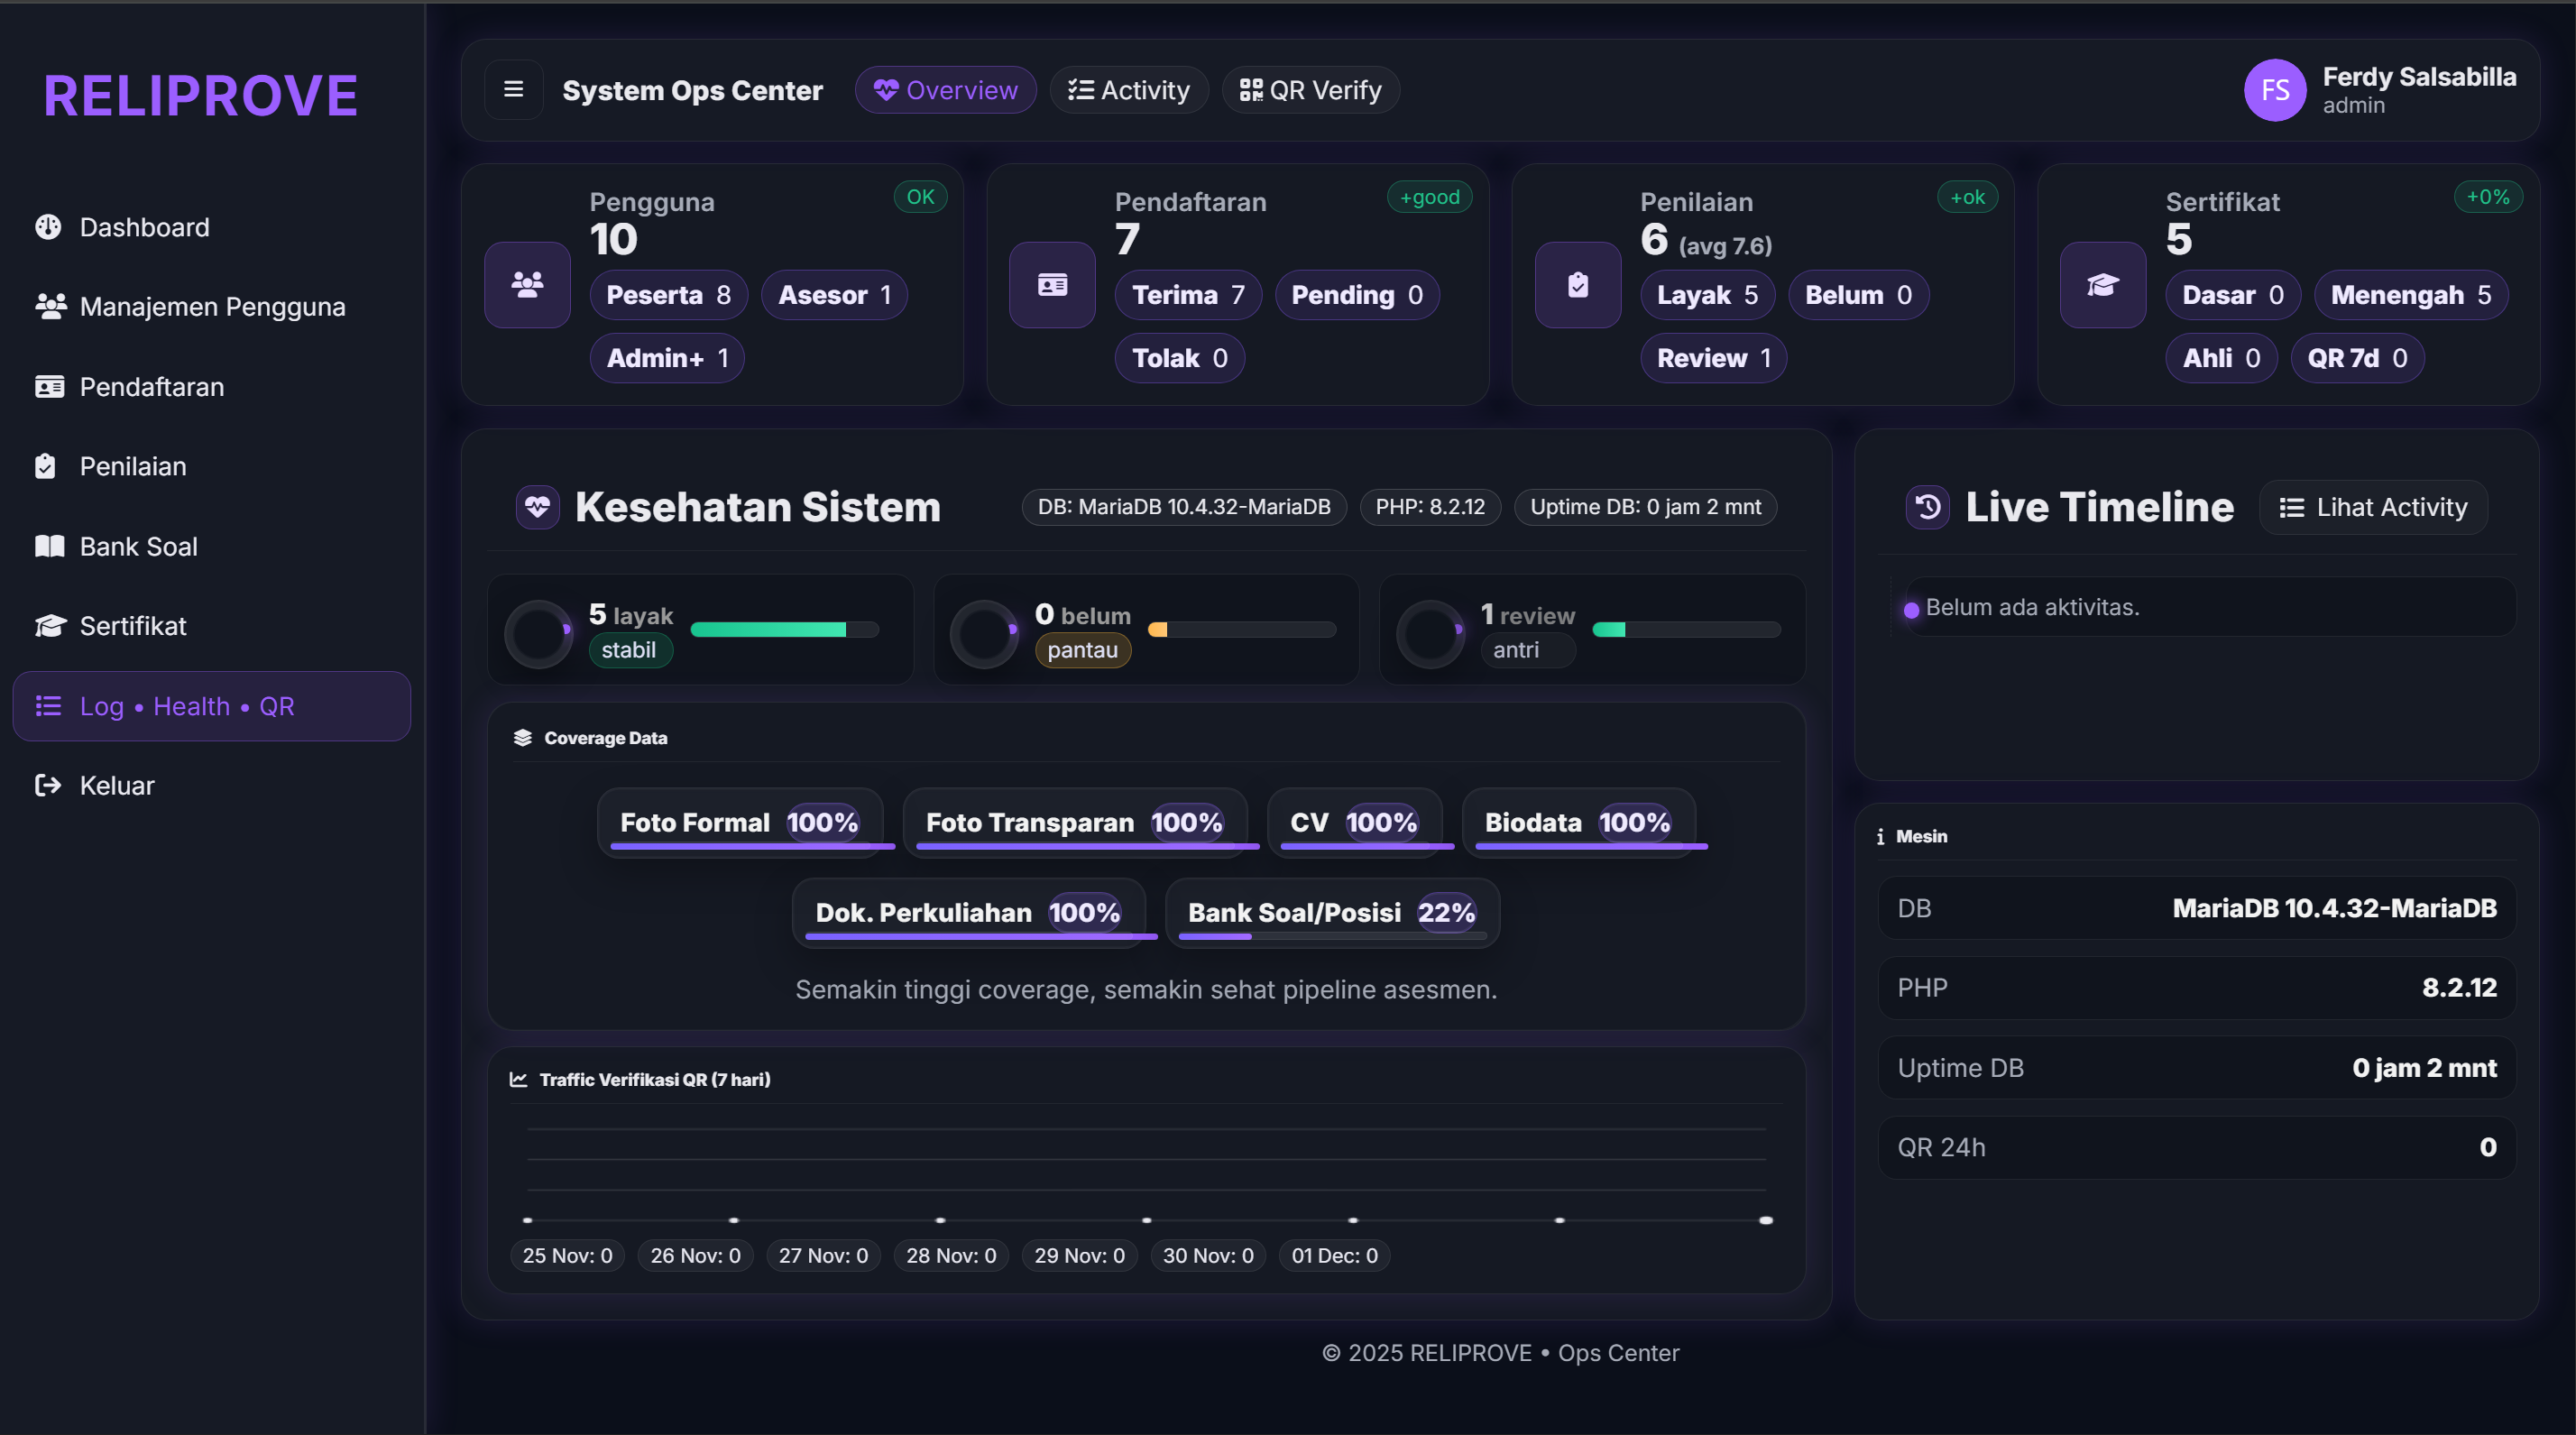Click the Kesehatan Sistem heartbeat icon
The width and height of the screenshot is (2576, 1435).
(x=538, y=507)
